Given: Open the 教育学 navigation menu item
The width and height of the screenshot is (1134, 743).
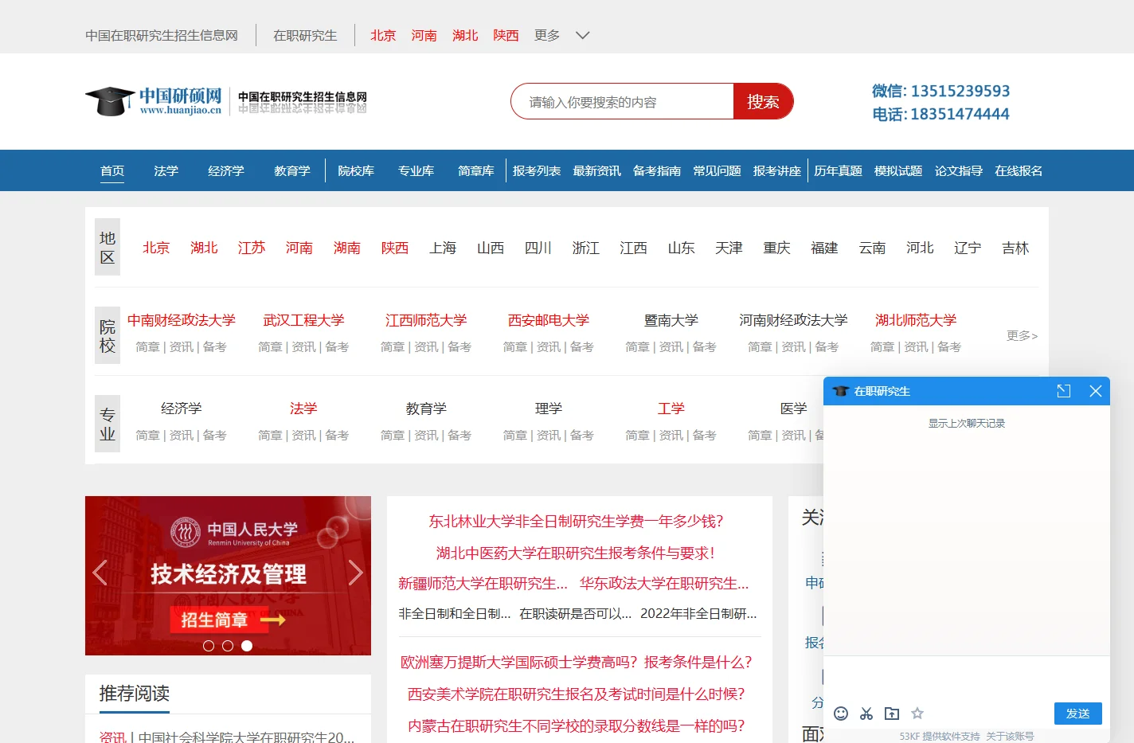Looking at the screenshot, I should point(292,171).
